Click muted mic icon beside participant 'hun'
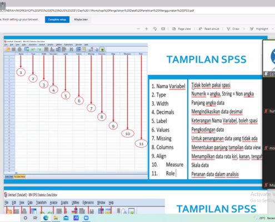The width and height of the screenshot is (275, 222). [266, 111]
